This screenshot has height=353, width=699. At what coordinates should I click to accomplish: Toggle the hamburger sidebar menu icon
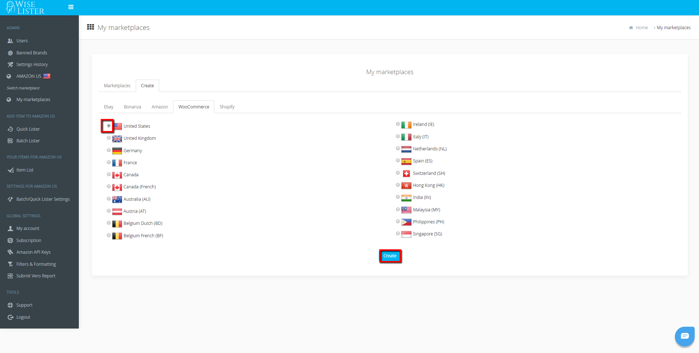click(x=71, y=7)
